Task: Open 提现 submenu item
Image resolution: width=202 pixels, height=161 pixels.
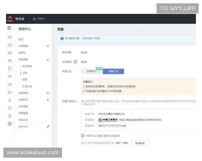Action: (x=25, y=79)
